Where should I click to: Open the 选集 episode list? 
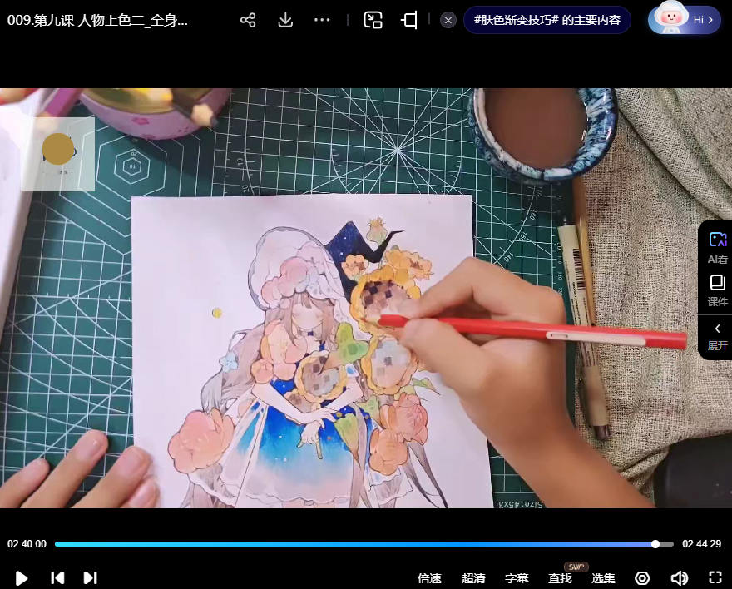(x=603, y=578)
